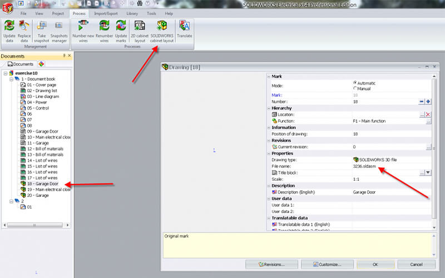The width and height of the screenshot is (445, 278).
Task: Open the Title block dropdown arrow
Action: click(x=428, y=173)
